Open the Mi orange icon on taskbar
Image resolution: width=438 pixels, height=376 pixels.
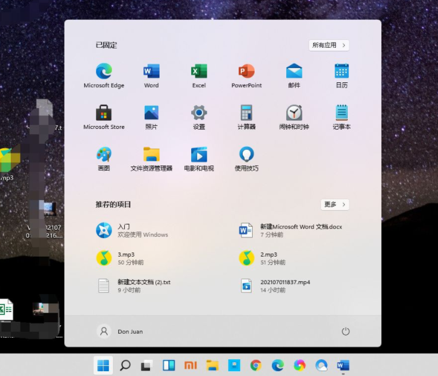pos(191,365)
